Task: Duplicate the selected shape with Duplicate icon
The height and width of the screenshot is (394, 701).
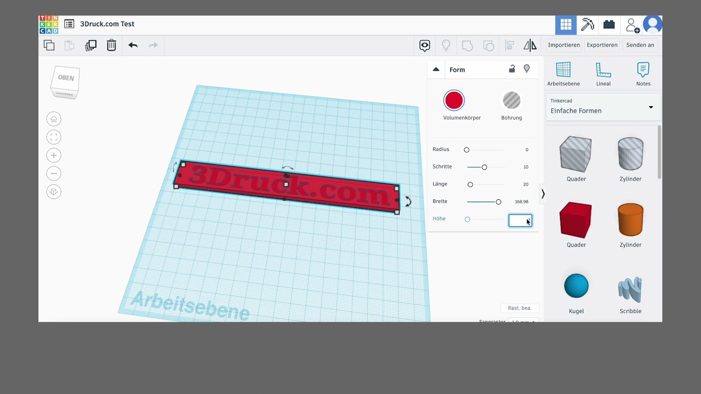Action: pyautogui.click(x=91, y=45)
